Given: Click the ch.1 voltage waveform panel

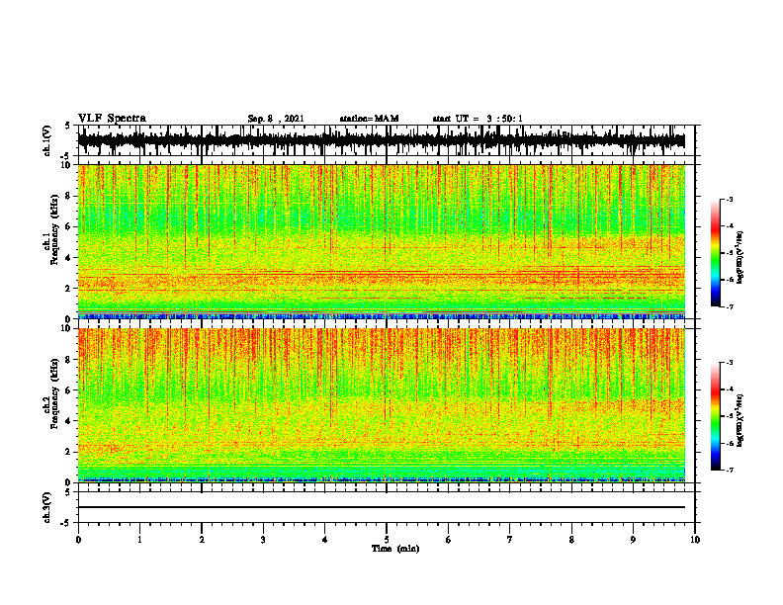Looking at the screenshot, I should [387, 140].
